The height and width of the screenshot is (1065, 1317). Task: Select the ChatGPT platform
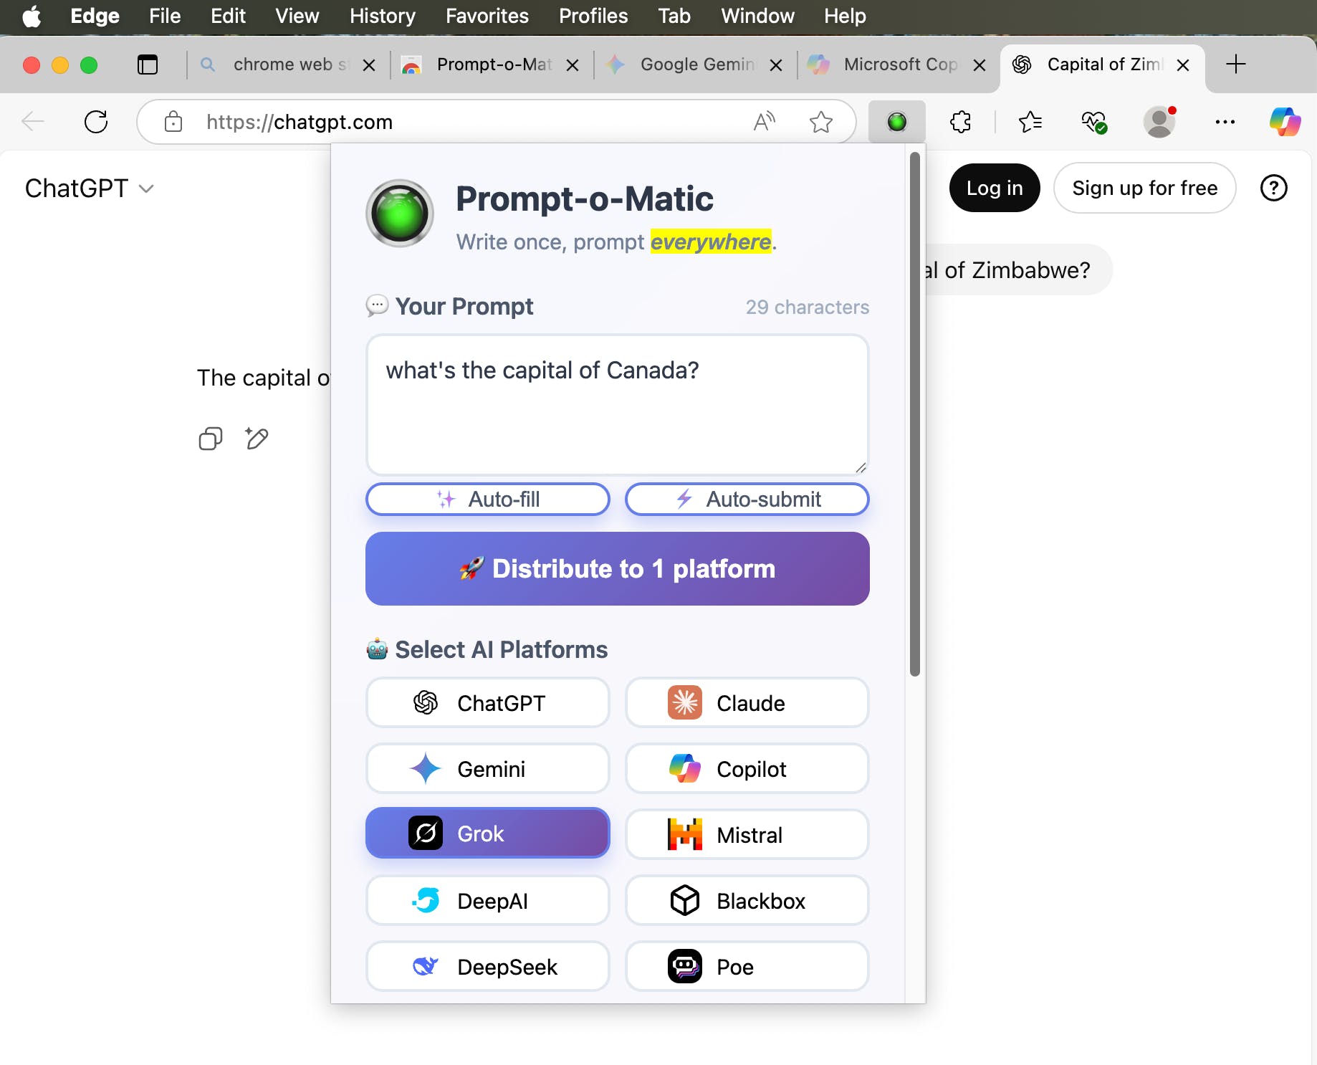[x=488, y=703]
